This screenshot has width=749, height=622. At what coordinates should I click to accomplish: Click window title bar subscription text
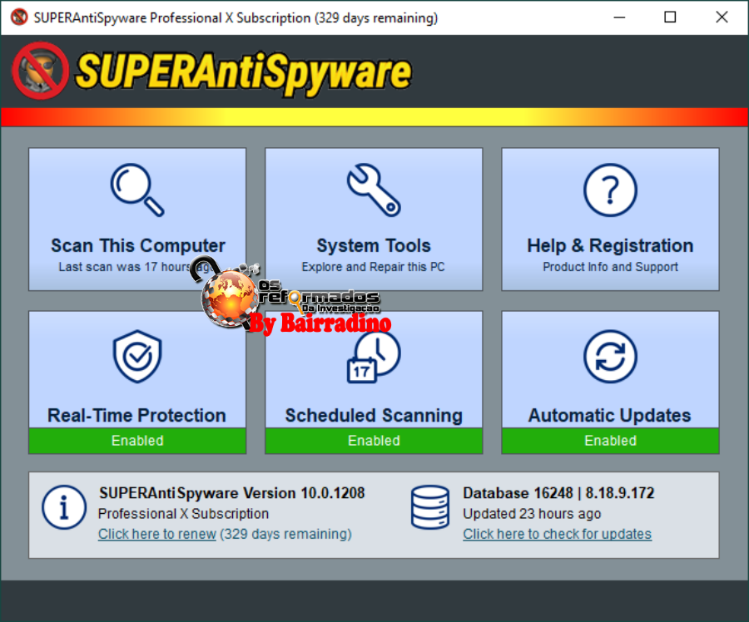[x=236, y=17]
